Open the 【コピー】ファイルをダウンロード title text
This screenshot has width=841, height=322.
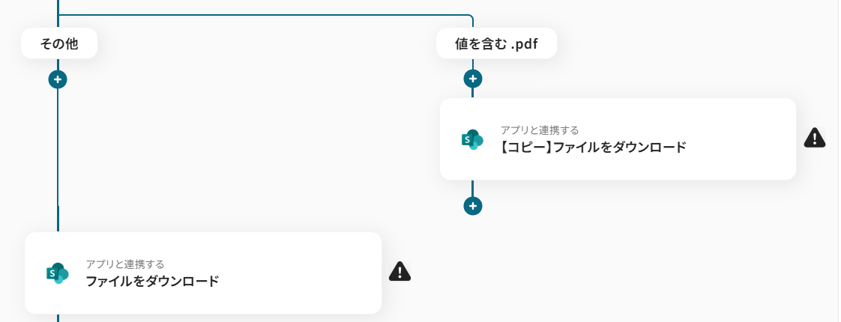point(593,147)
